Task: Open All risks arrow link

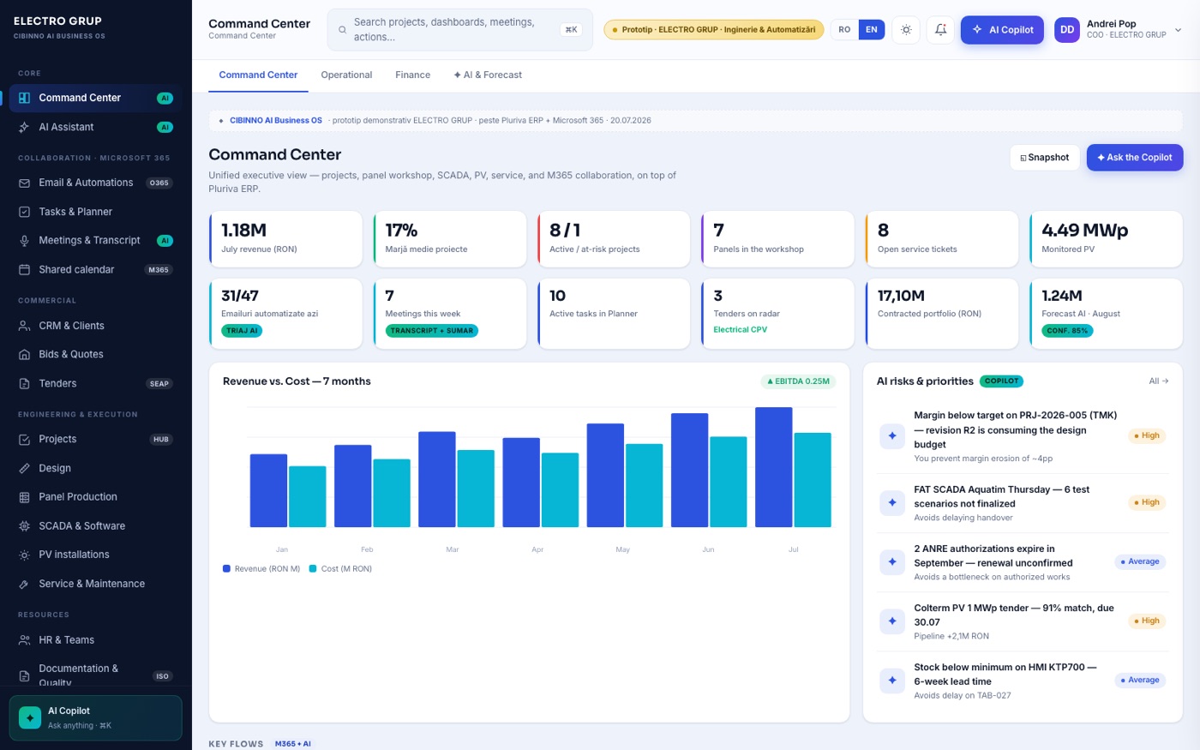Action: [1159, 381]
